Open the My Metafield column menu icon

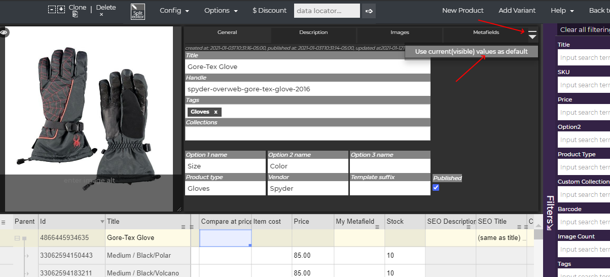pos(378,227)
